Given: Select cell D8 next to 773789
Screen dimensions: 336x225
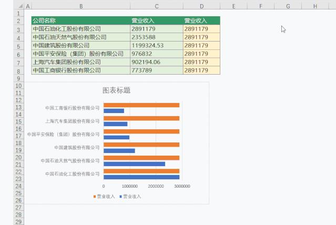Looking at the screenshot, I should pyautogui.click(x=201, y=70).
